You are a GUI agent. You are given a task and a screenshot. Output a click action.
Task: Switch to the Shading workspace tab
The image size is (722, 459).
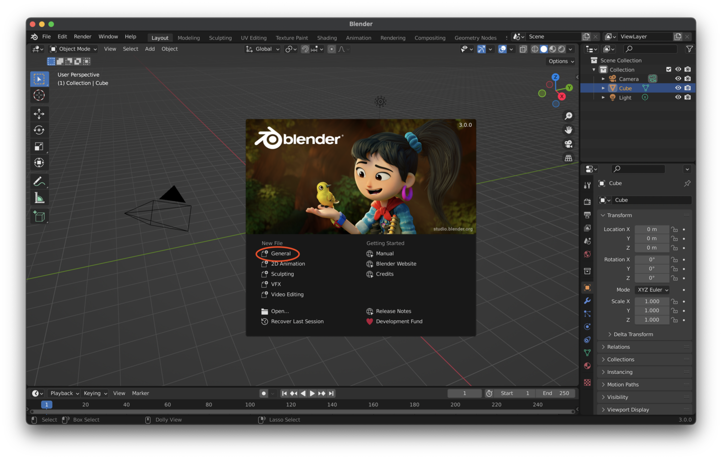tap(327, 38)
